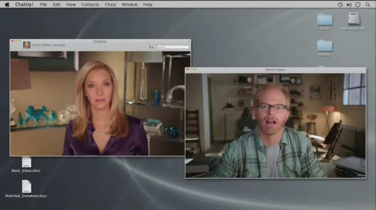Toggle fullscreen on the ChatUp! window

tap(189, 41)
